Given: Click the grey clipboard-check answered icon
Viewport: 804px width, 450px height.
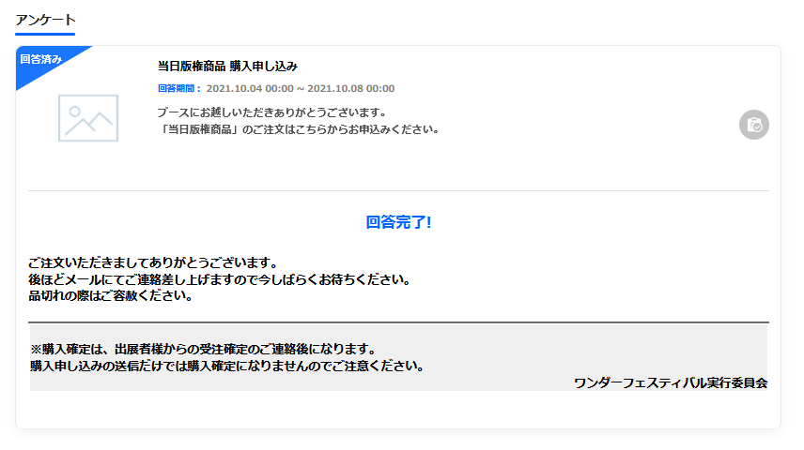Looking at the screenshot, I should pos(753,125).
